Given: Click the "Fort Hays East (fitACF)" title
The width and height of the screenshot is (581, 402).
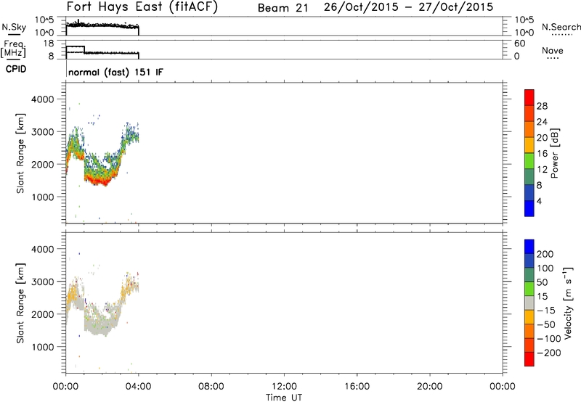Looking at the screenshot, I should (x=142, y=7).
